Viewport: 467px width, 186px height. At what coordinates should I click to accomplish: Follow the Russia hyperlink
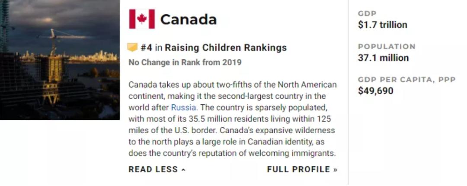tap(183, 107)
